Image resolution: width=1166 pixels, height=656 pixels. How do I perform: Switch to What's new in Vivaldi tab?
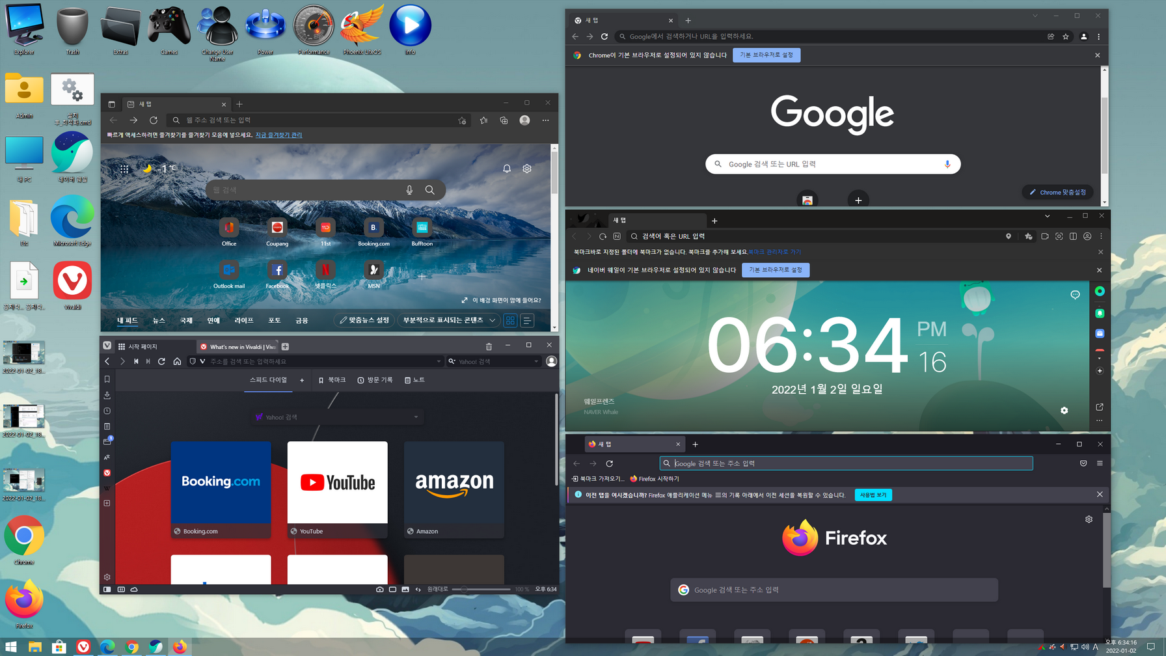point(237,347)
